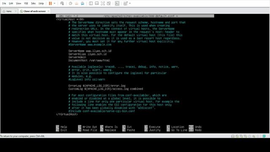Suspend the guest with the pause button
270x152 pixels.
point(50,3)
